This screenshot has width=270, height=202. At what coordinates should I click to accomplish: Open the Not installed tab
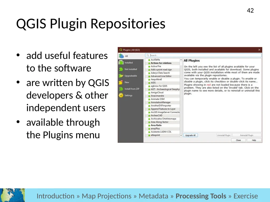[131, 69]
